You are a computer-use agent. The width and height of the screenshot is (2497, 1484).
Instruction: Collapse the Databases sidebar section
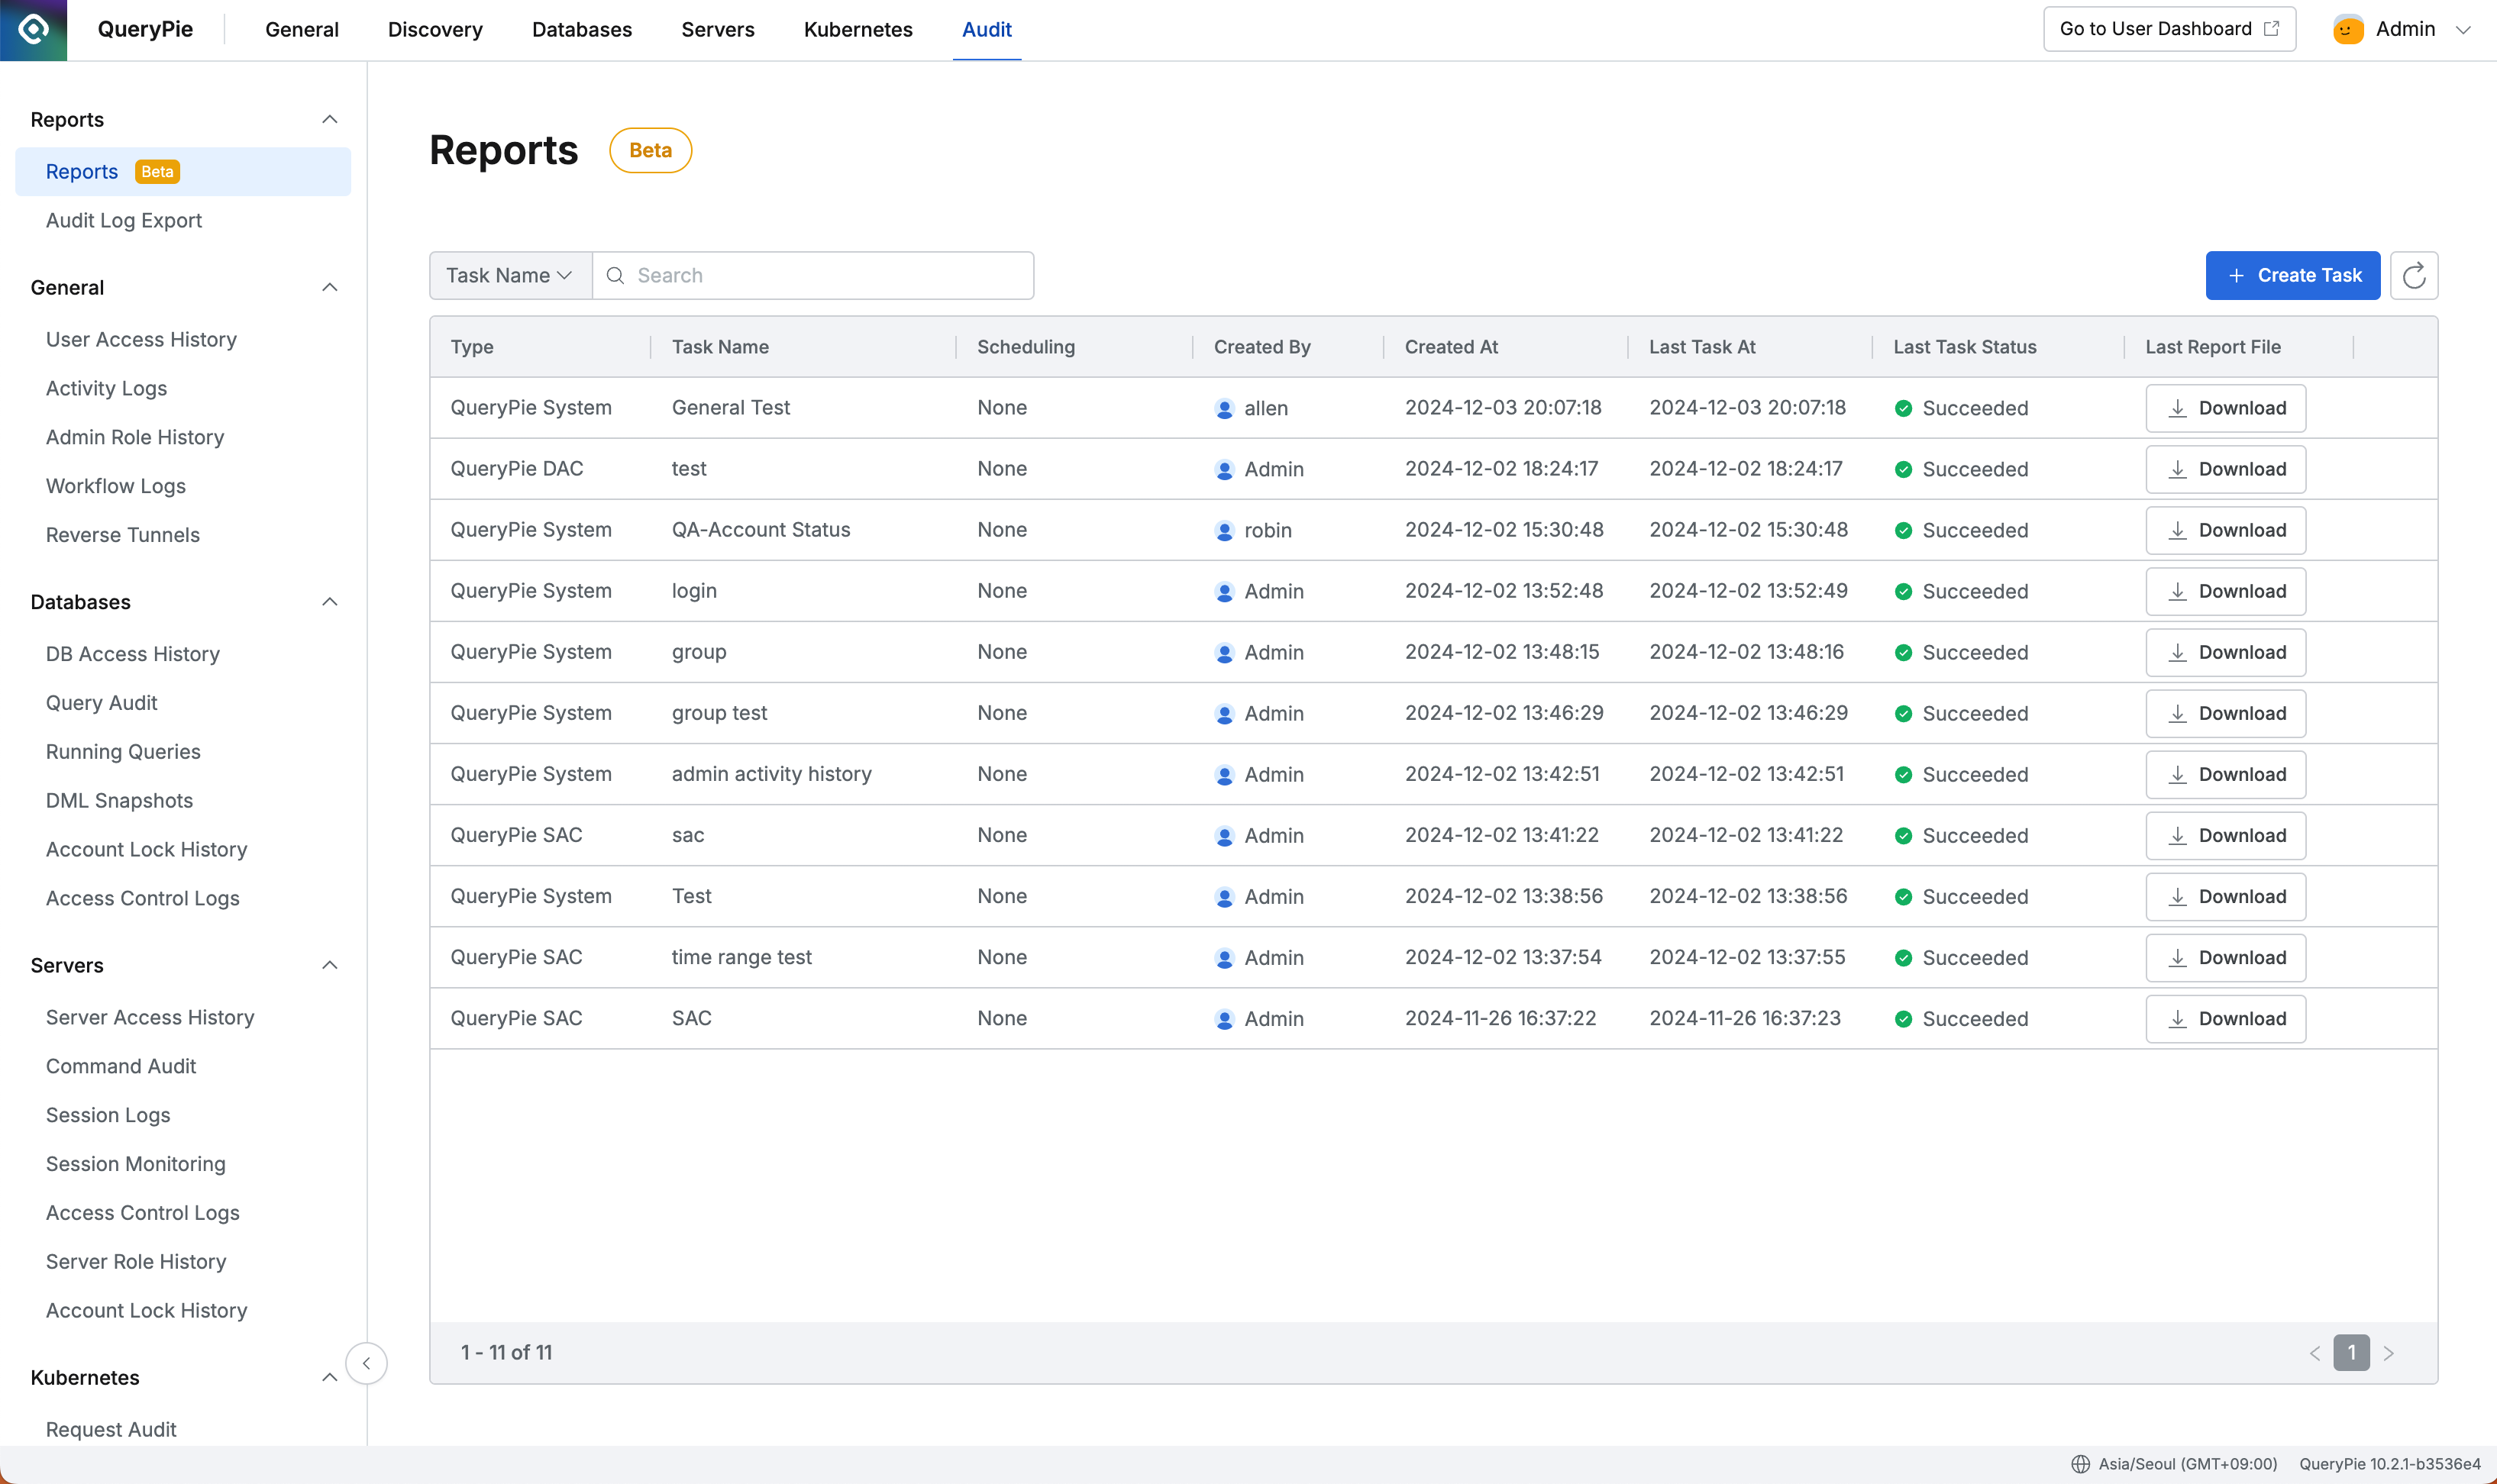pos(329,601)
